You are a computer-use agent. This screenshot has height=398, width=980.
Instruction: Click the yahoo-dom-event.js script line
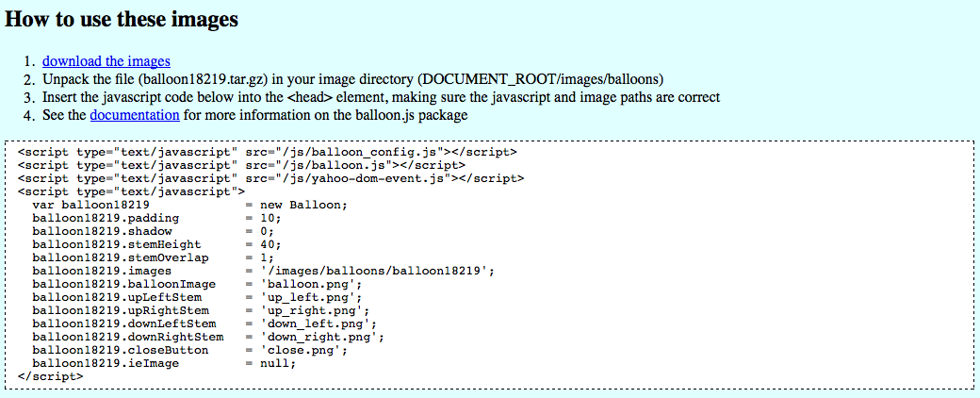[271, 178]
